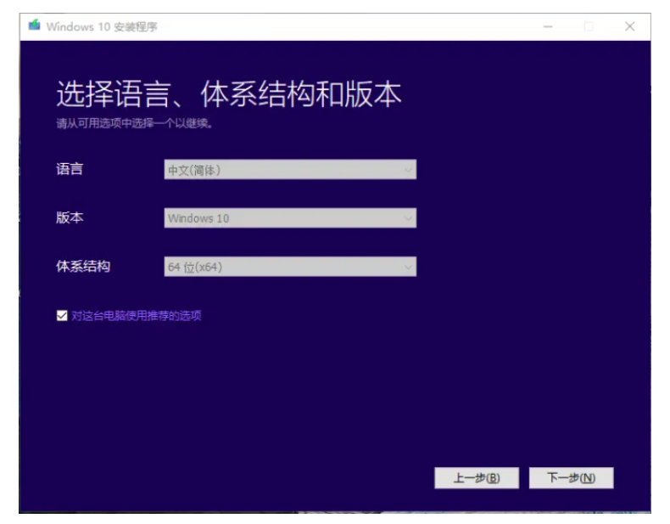Click the Windows 10 setup icon in title bar
The image size is (670, 524).
pyautogui.click(x=34, y=26)
